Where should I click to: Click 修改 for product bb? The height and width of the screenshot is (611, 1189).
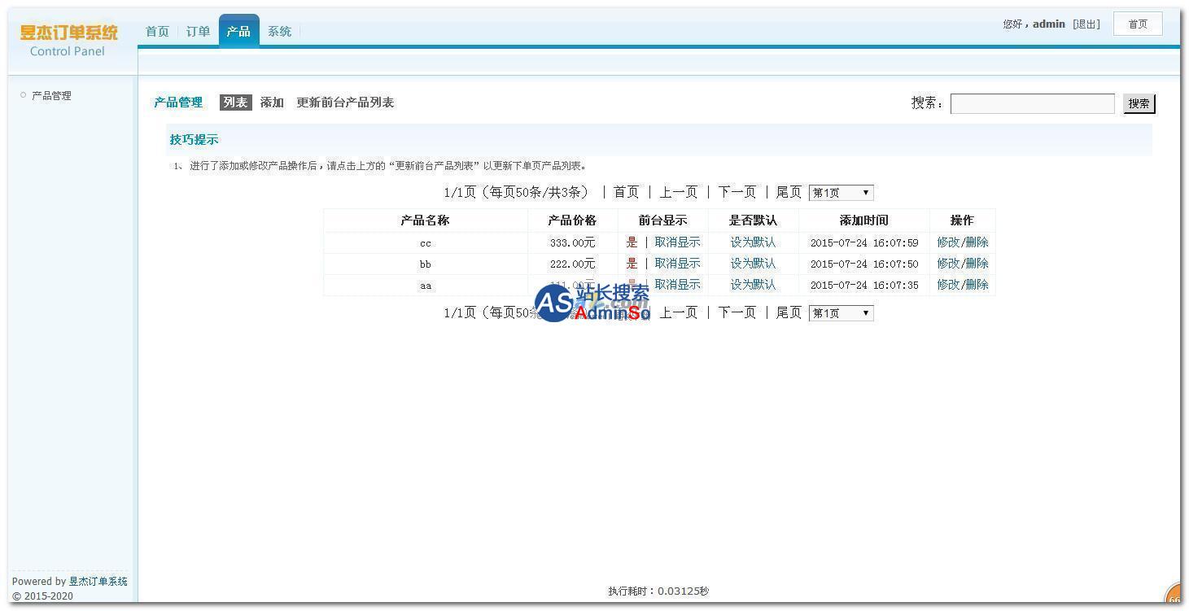[948, 264]
